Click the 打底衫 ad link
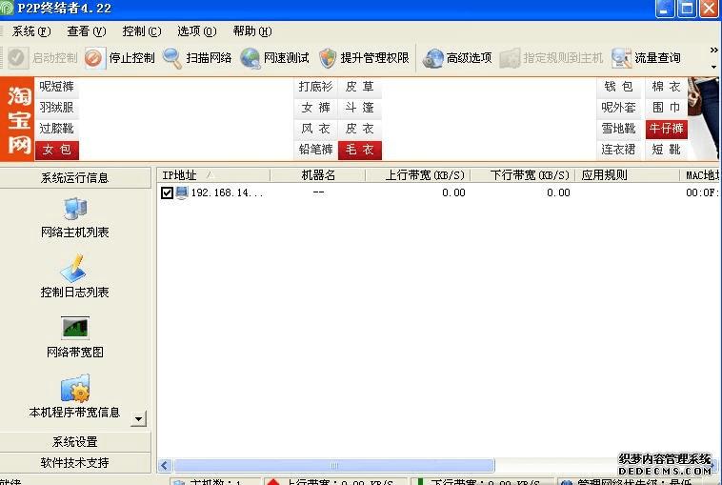The height and width of the screenshot is (485, 722). (315, 86)
